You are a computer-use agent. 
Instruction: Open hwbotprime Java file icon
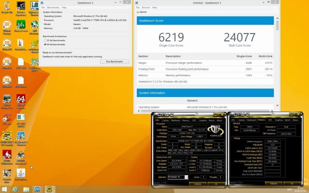point(21,174)
